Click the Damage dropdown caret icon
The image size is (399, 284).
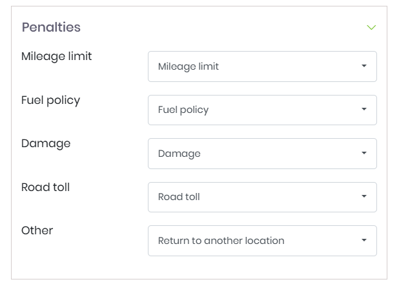coord(364,154)
